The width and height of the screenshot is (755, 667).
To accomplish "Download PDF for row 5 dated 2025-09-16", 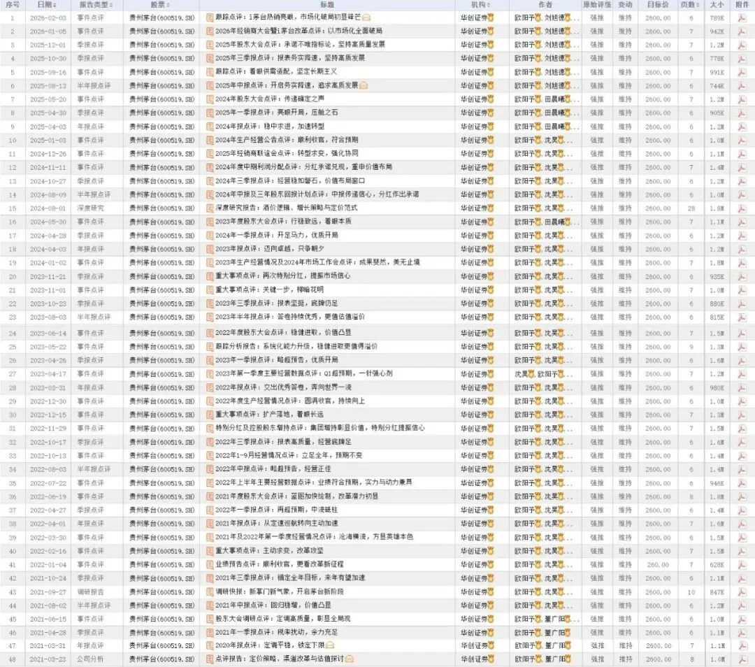I will click(742, 72).
